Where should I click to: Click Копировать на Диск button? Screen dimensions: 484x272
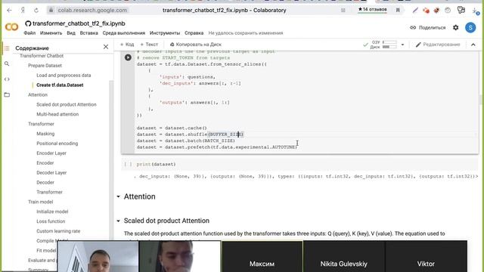pyautogui.click(x=196, y=45)
